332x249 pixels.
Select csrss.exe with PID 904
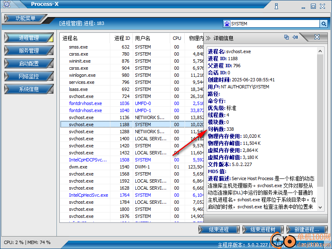pyautogui.click(x=132, y=68)
